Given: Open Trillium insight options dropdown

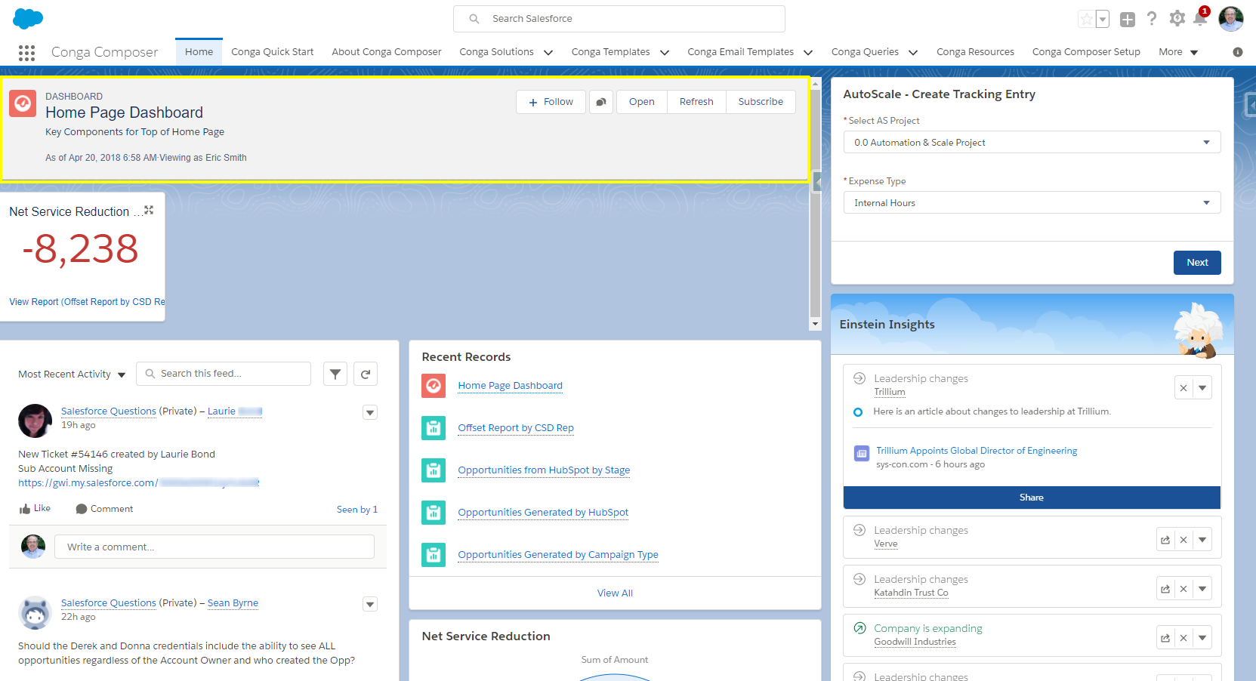Looking at the screenshot, I should click(x=1202, y=388).
